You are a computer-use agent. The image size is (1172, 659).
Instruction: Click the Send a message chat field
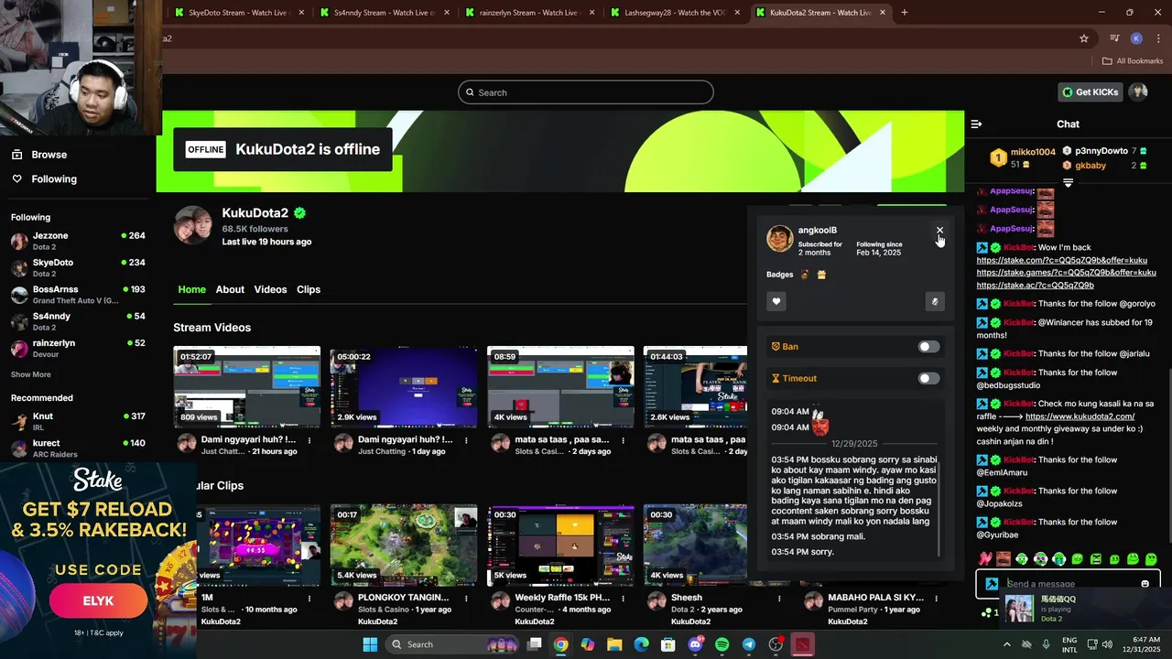pos(1069,584)
